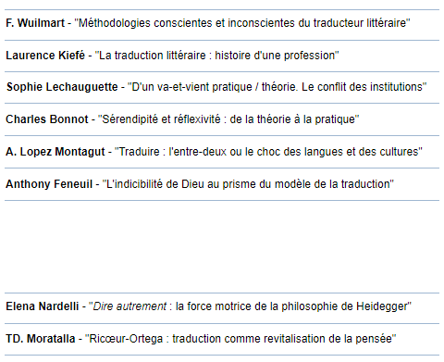Click italic "Dire autrement" text
This screenshot has height=362, width=444.
pyautogui.click(x=129, y=306)
